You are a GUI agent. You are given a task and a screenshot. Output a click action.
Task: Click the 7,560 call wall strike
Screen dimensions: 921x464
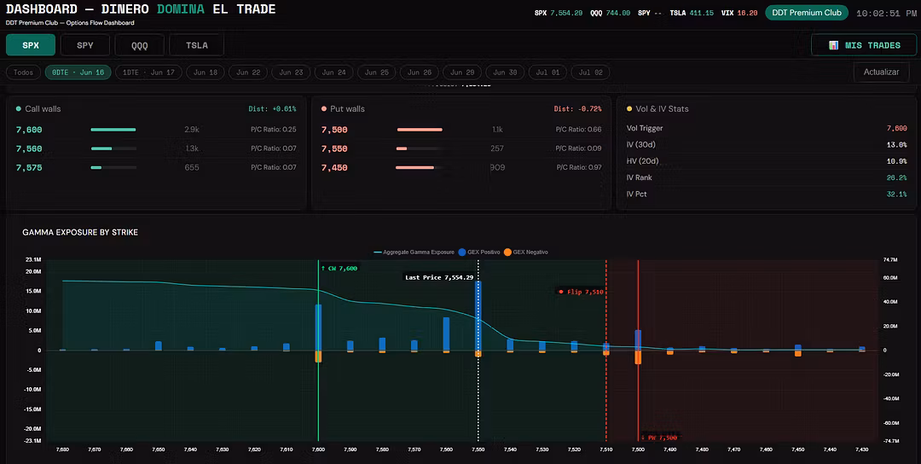pyautogui.click(x=29, y=148)
